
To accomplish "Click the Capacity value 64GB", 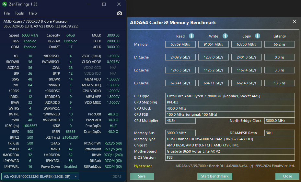I will point(70,35).
